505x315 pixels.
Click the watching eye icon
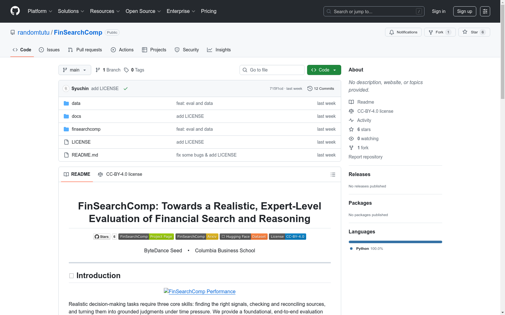351,139
